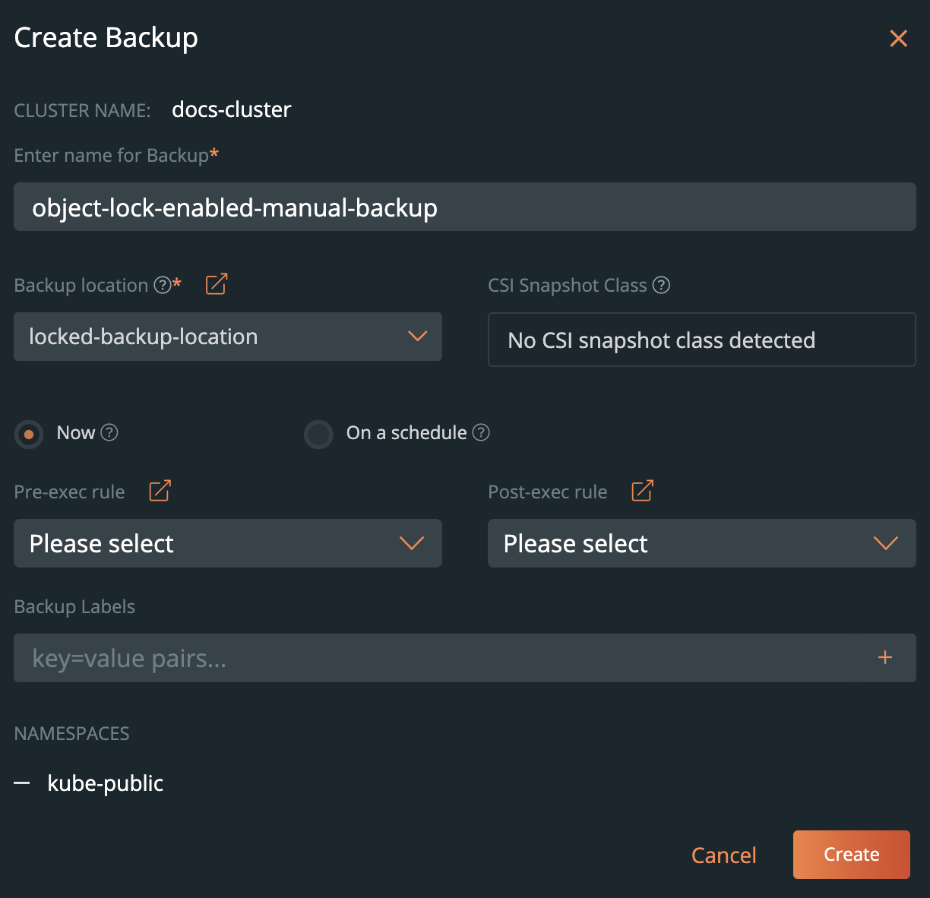Select the Now radio button

tap(29, 435)
